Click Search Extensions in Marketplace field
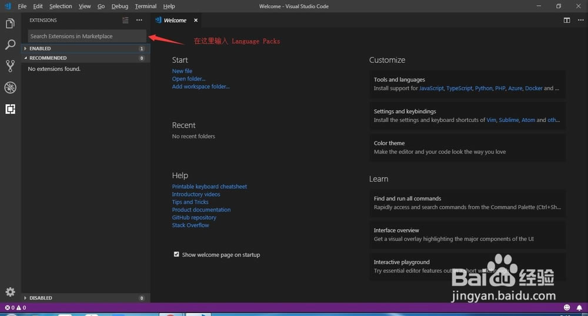This screenshot has width=588, height=316. [87, 36]
